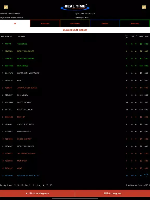Click pack number 0030290

pos(9,176)
